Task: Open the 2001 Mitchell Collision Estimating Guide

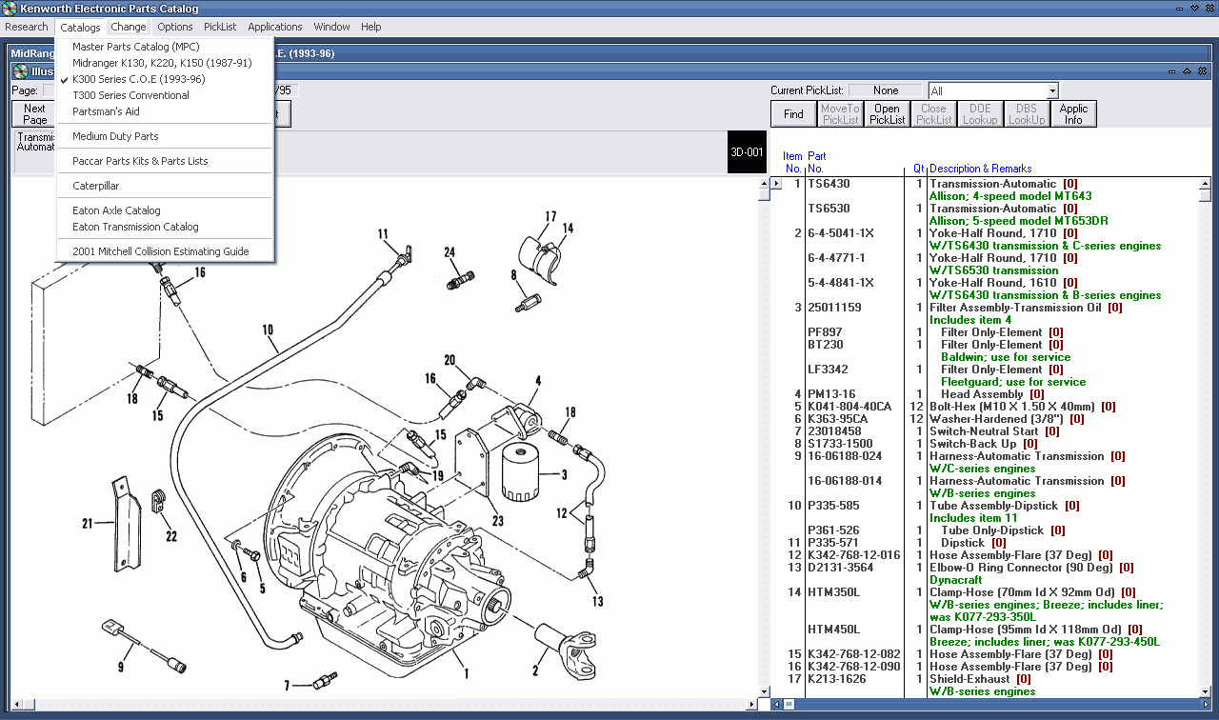Action: pyautogui.click(x=159, y=250)
